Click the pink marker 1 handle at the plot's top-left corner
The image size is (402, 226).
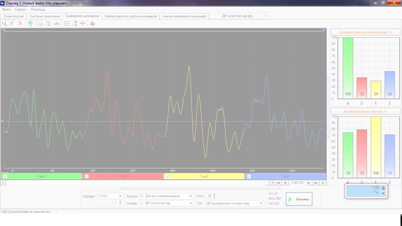click(4, 30)
